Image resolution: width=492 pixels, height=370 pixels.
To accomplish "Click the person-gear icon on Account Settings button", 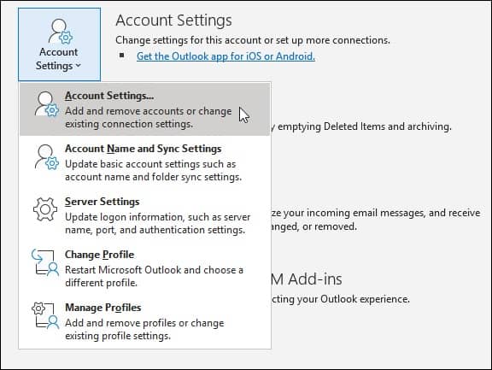I will pos(61,32).
